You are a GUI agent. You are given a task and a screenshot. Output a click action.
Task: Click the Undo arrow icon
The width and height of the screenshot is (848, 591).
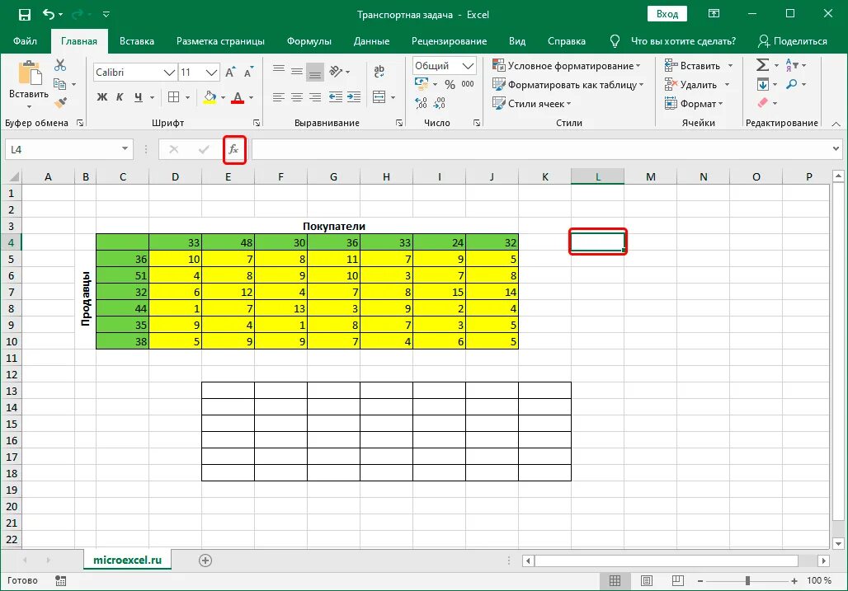(x=49, y=14)
